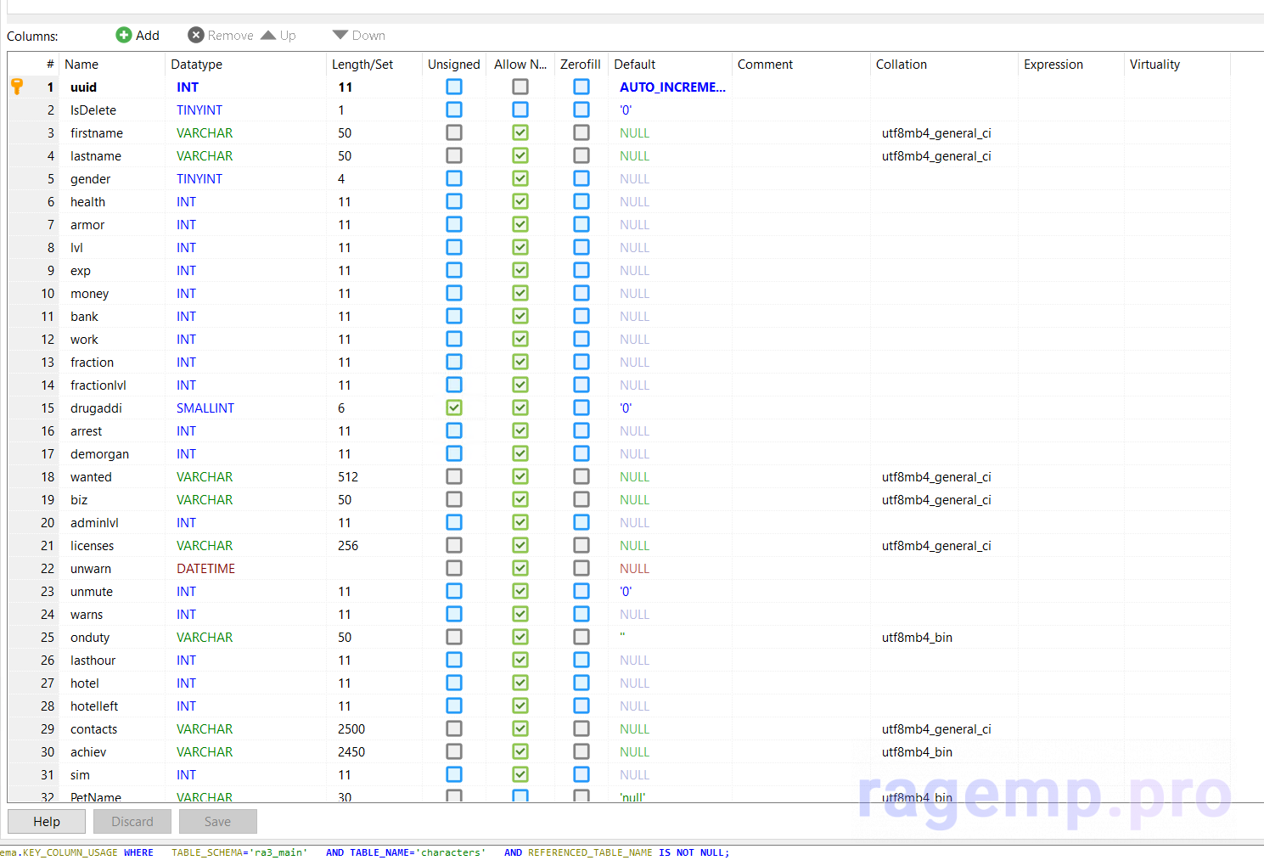
Task: Enable Unsigned for sim column
Action: coord(454,774)
